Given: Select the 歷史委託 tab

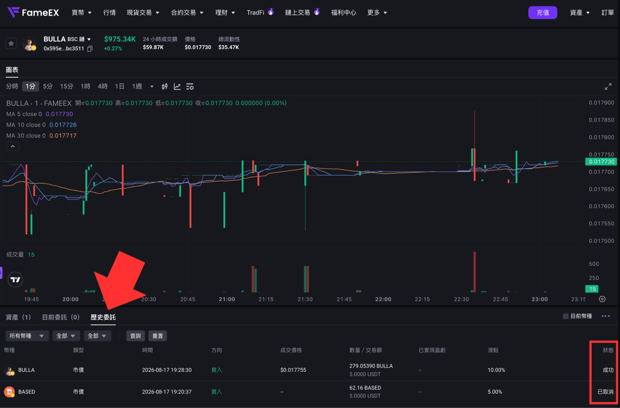Looking at the screenshot, I should tap(103, 317).
